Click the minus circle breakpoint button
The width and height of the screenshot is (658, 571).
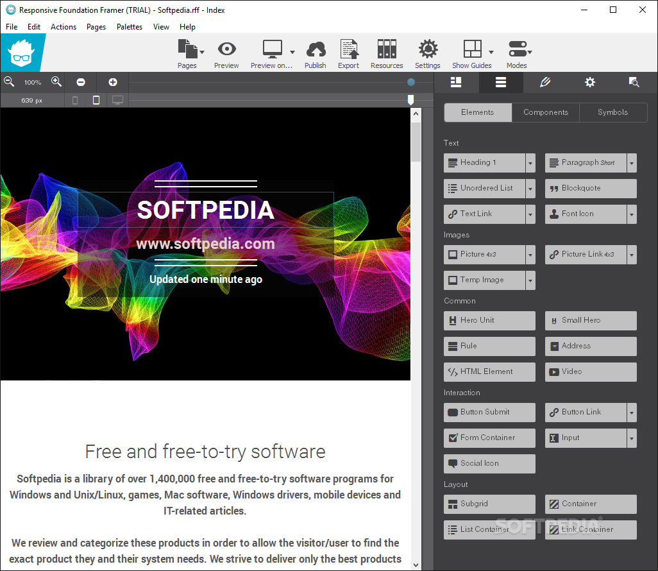[x=81, y=82]
